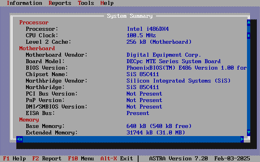The height and width of the screenshot is (162, 260).
Task: Click the horizontal scrollbar right arrow
Action: pyautogui.click(x=242, y=139)
